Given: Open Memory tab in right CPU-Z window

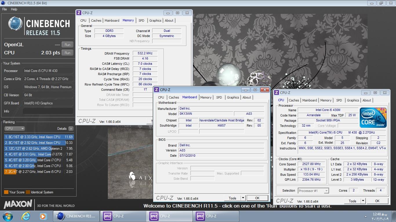Looking at the screenshot, I should 326,100.
